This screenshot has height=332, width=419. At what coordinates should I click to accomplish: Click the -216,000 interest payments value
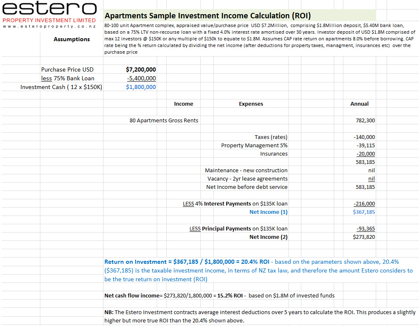coord(364,203)
